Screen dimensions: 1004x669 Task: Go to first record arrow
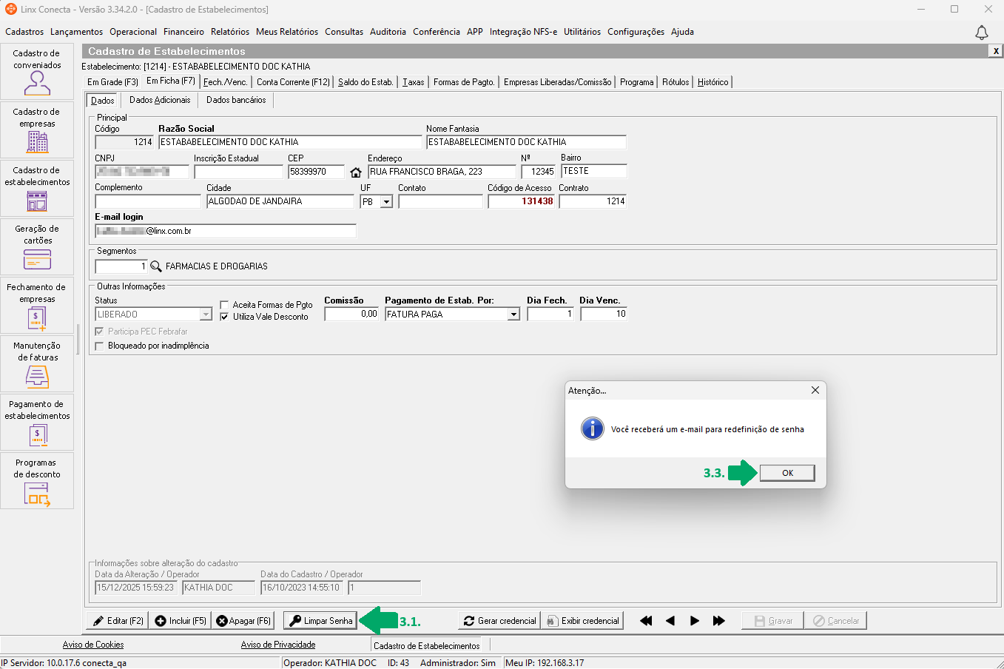[x=646, y=621]
